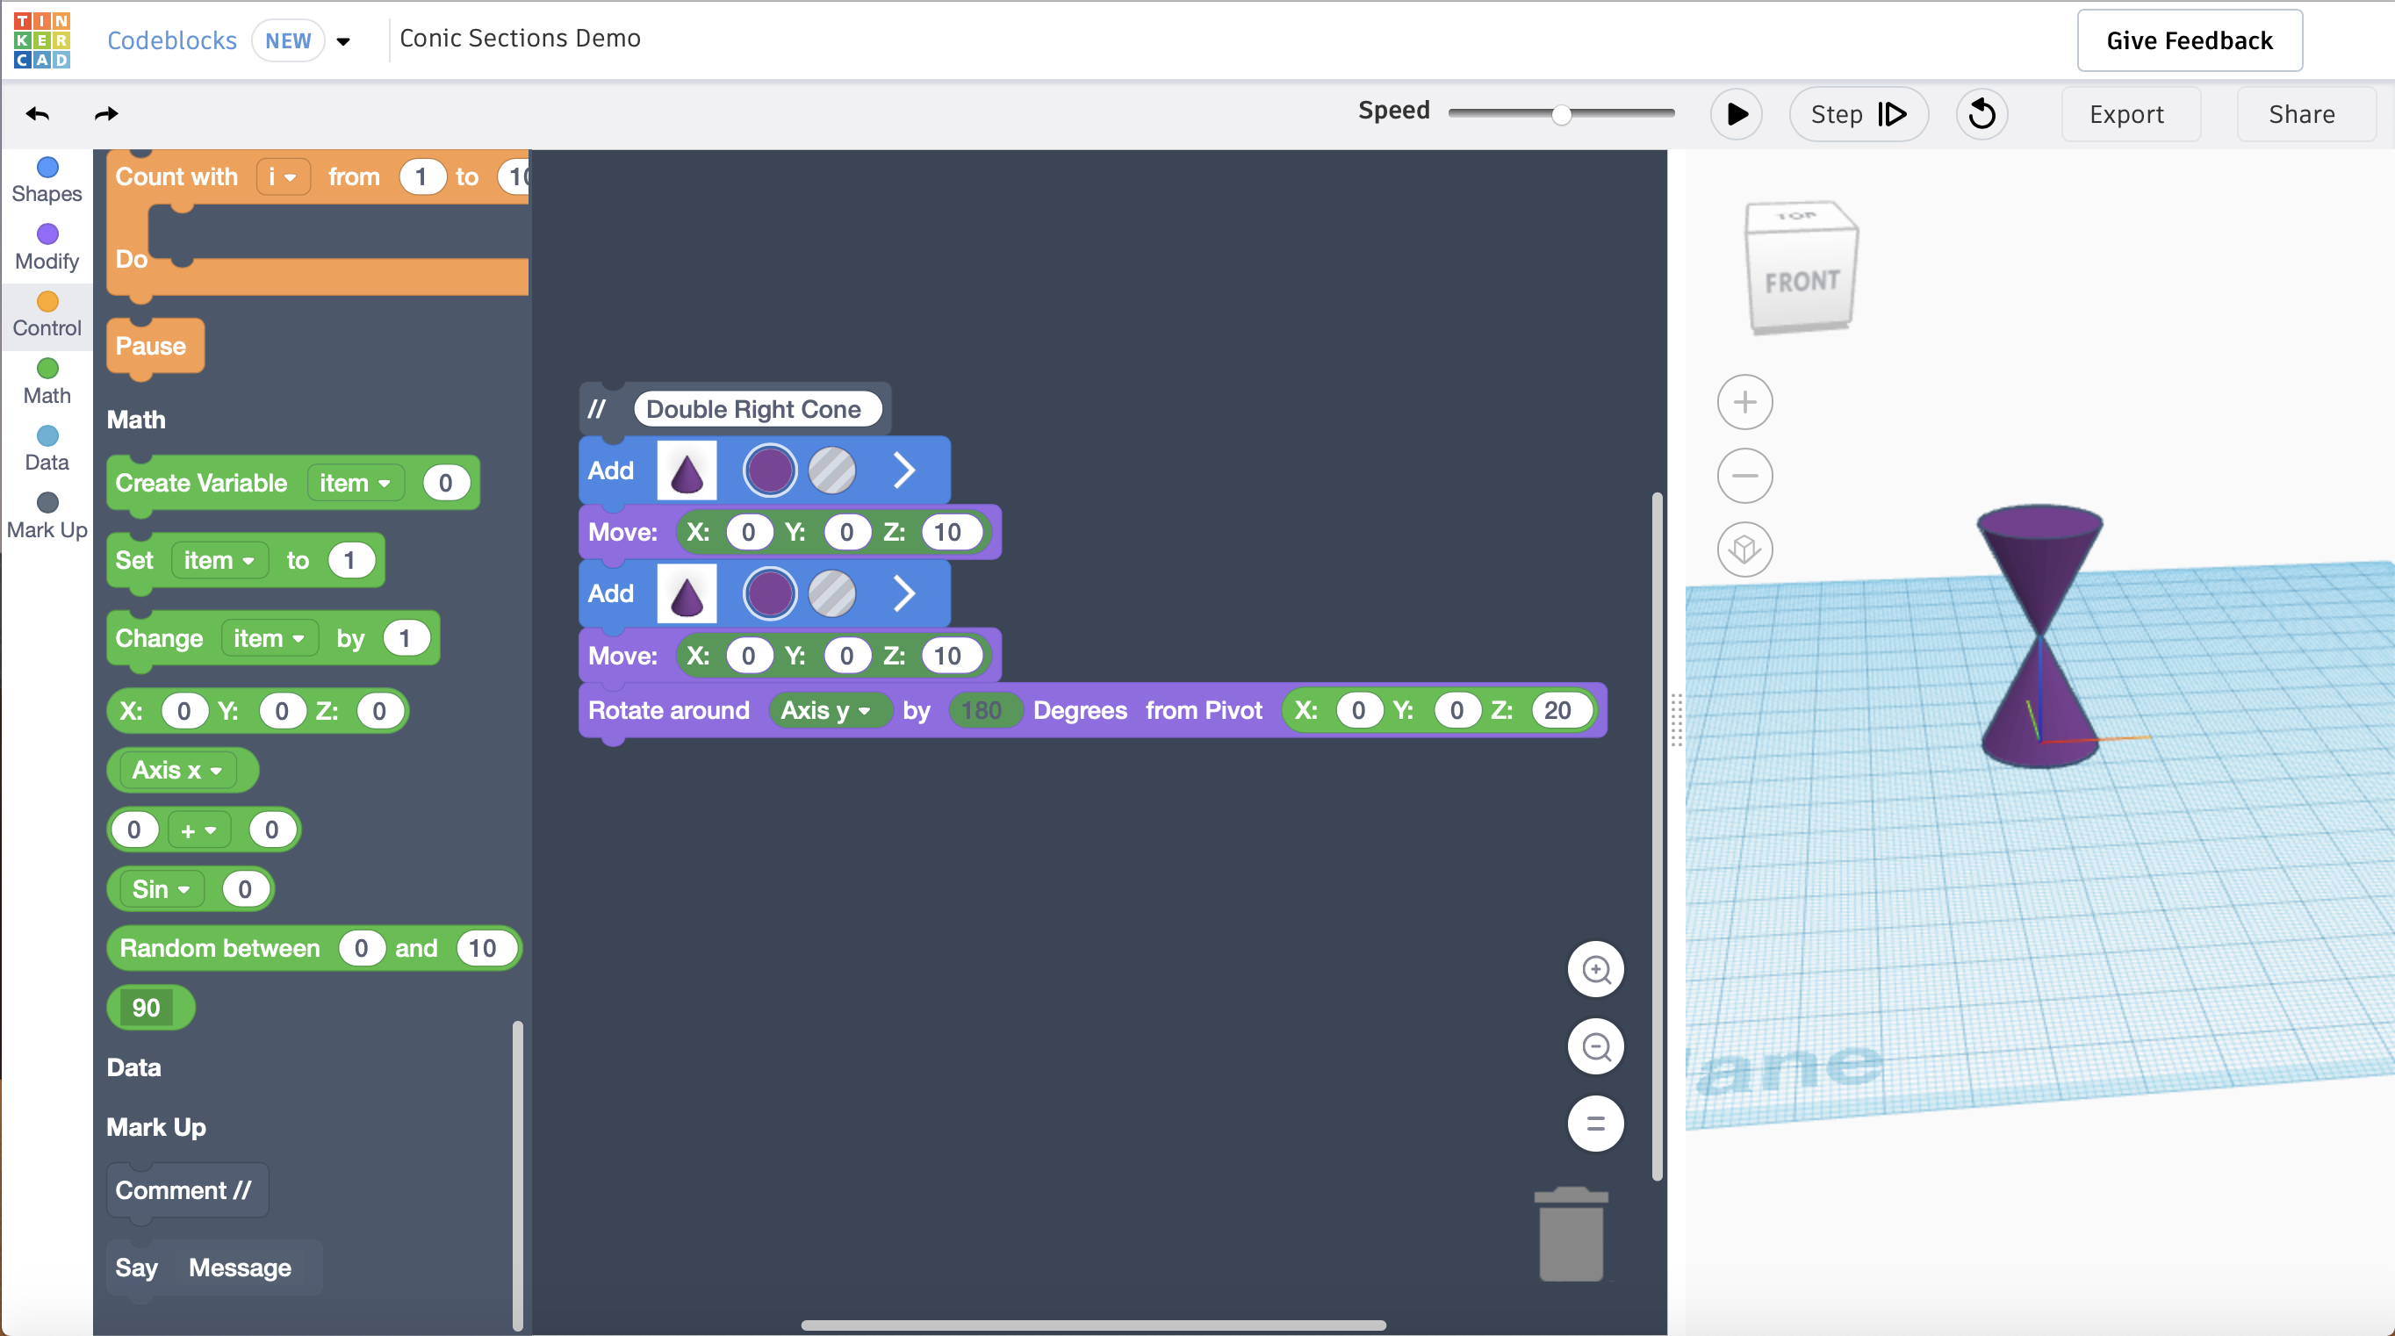Viewport: 2395px width, 1336px height.
Task: Expand the first Add block parameters chevron
Action: [903, 470]
